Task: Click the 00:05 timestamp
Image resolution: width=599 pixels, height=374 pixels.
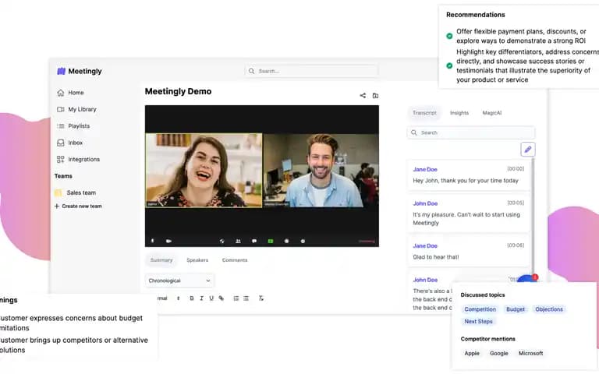Action: (x=516, y=203)
